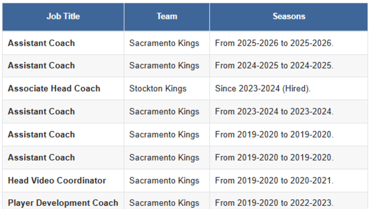Click the Job Title column header
Screen dimensions: 372x209
(x=63, y=16)
